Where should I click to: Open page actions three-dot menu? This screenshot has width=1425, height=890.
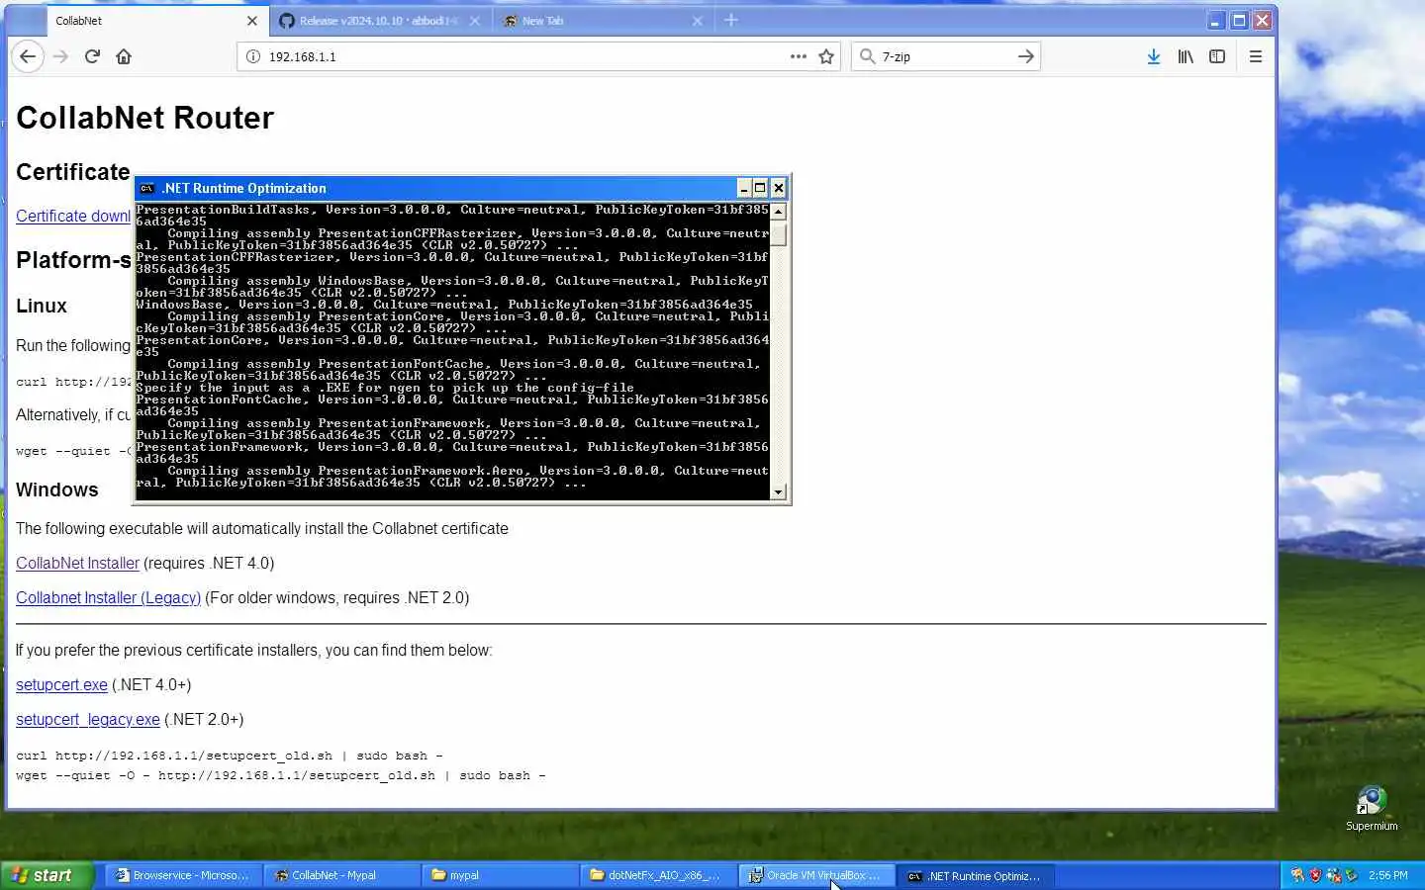pyautogui.click(x=798, y=56)
